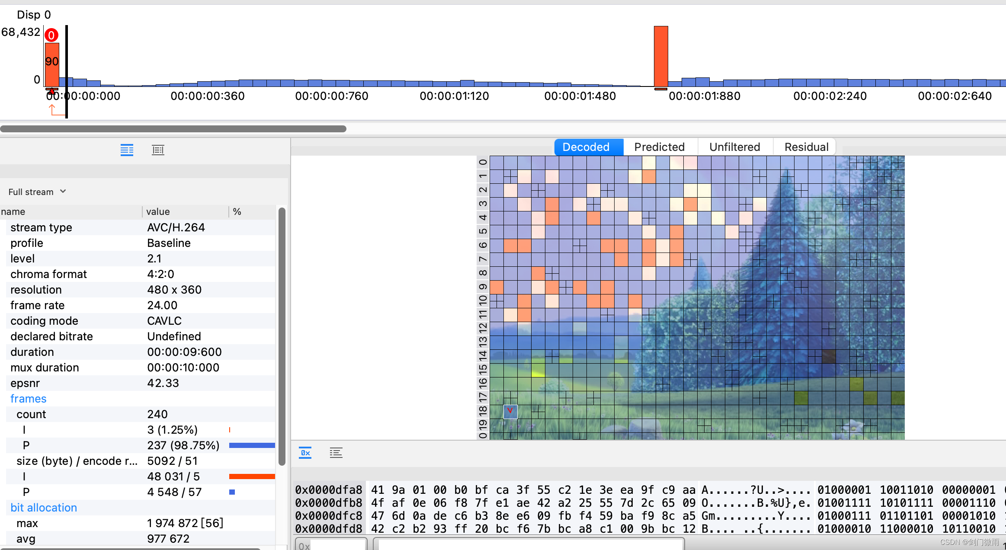Select the stream info list view icon
Viewport: 1006px width, 550px height.
(x=127, y=150)
